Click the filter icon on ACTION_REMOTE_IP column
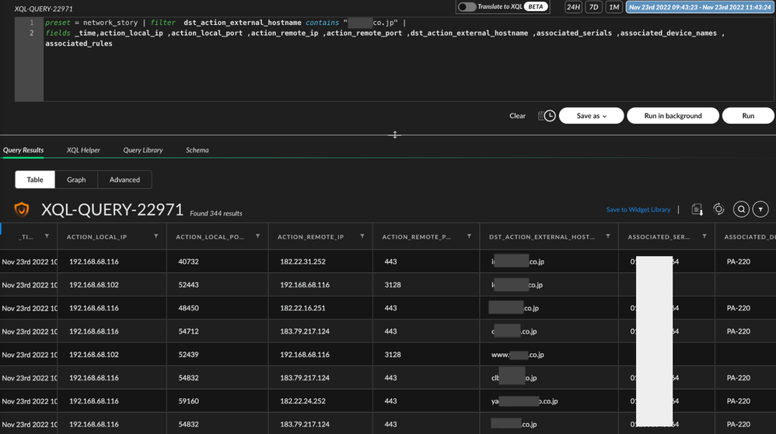The width and height of the screenshot is (776, 434). pyautogui.click(x=362, y=236)
